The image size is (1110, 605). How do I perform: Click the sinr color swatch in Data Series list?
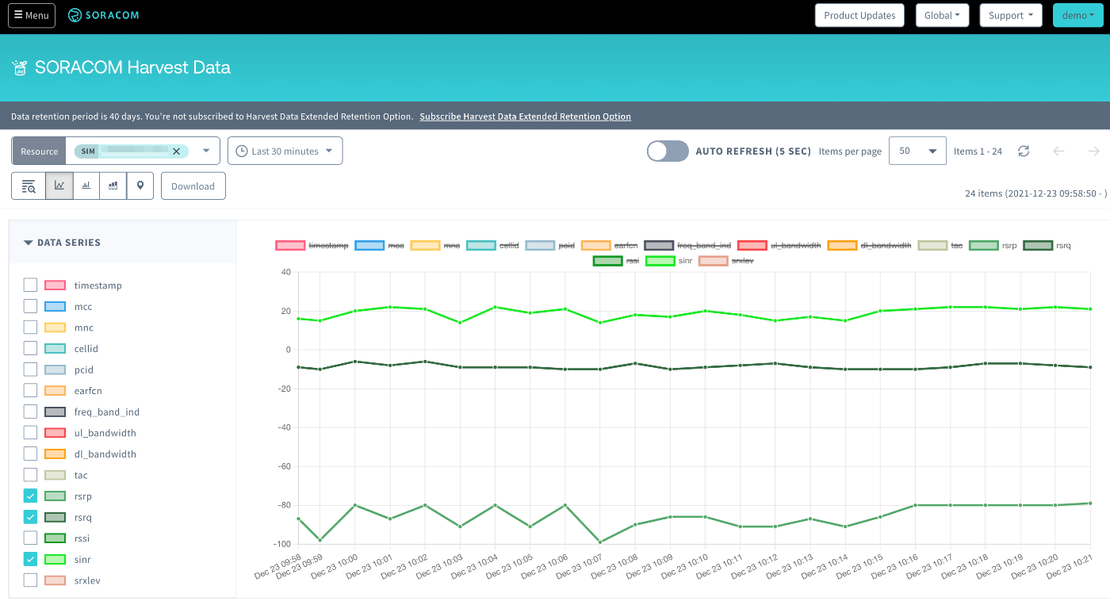point(55,559)
